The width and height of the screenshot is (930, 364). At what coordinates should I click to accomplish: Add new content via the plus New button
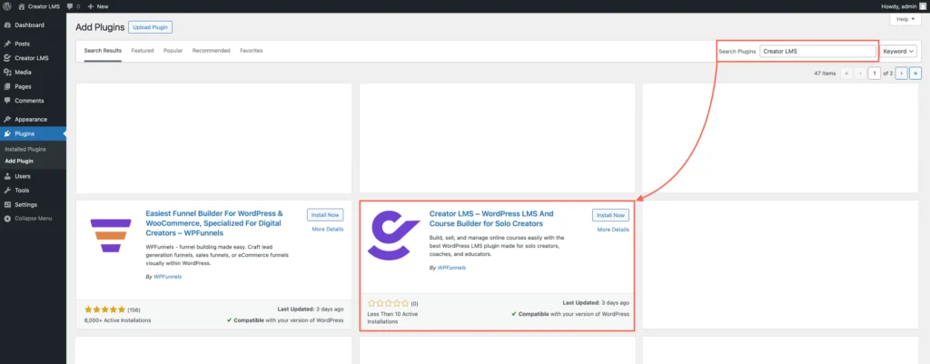(x=98, y=6)
